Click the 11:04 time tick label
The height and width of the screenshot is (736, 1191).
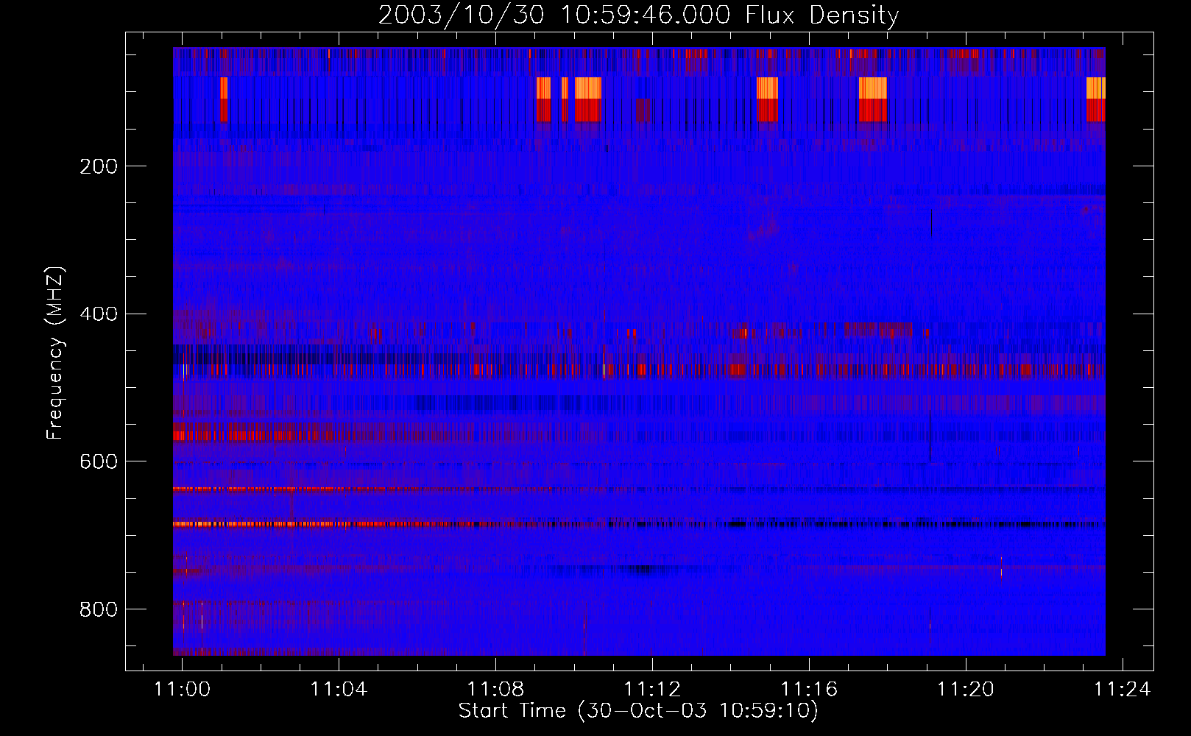click(339, 690)
